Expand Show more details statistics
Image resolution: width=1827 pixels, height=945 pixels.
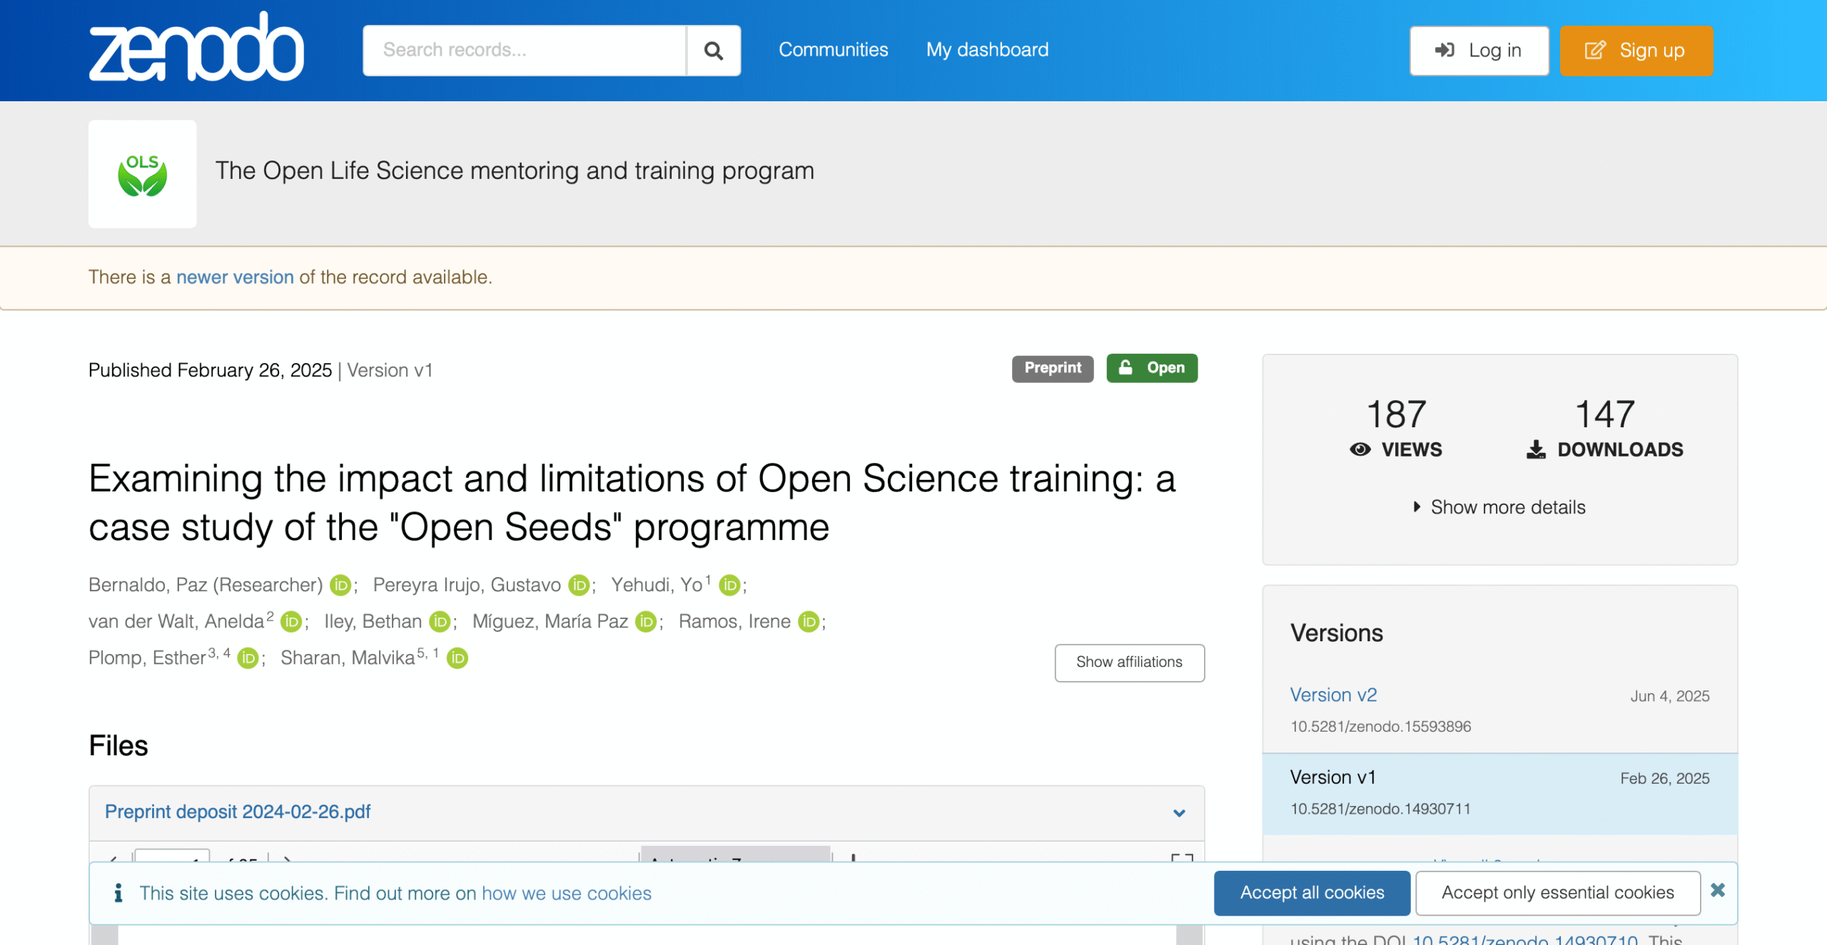1499,507
